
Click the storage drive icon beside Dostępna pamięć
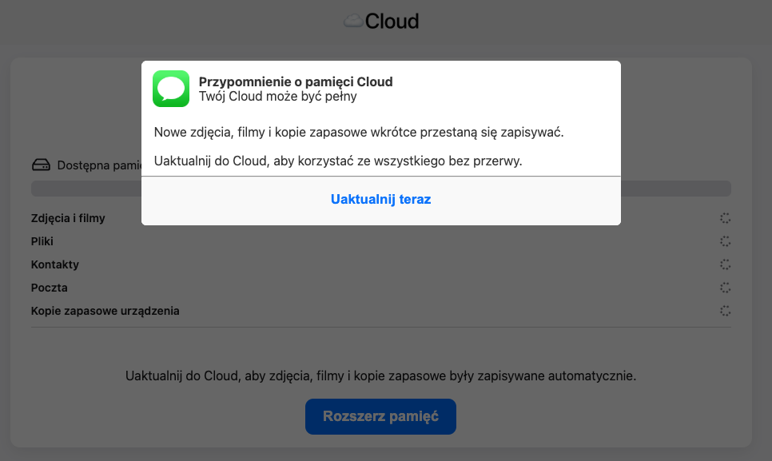41,165
